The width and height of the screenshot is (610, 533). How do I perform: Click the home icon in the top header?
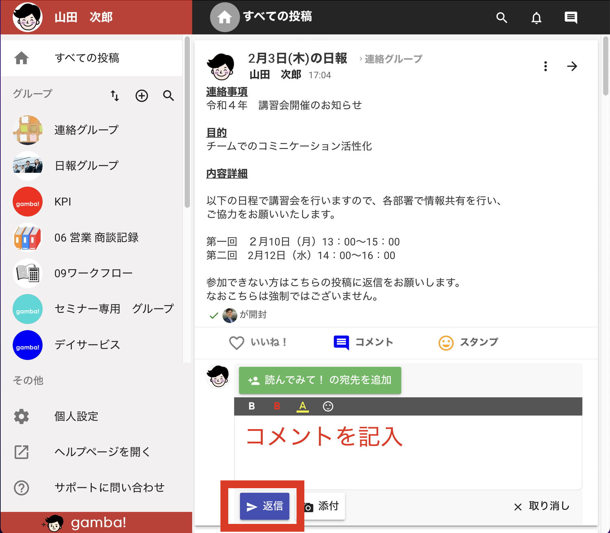[x=225, y=17]
